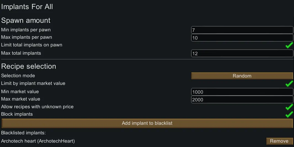The image size is (294, 147).
Task: Click the Limit by implant market value label
Action: point(33,83)
